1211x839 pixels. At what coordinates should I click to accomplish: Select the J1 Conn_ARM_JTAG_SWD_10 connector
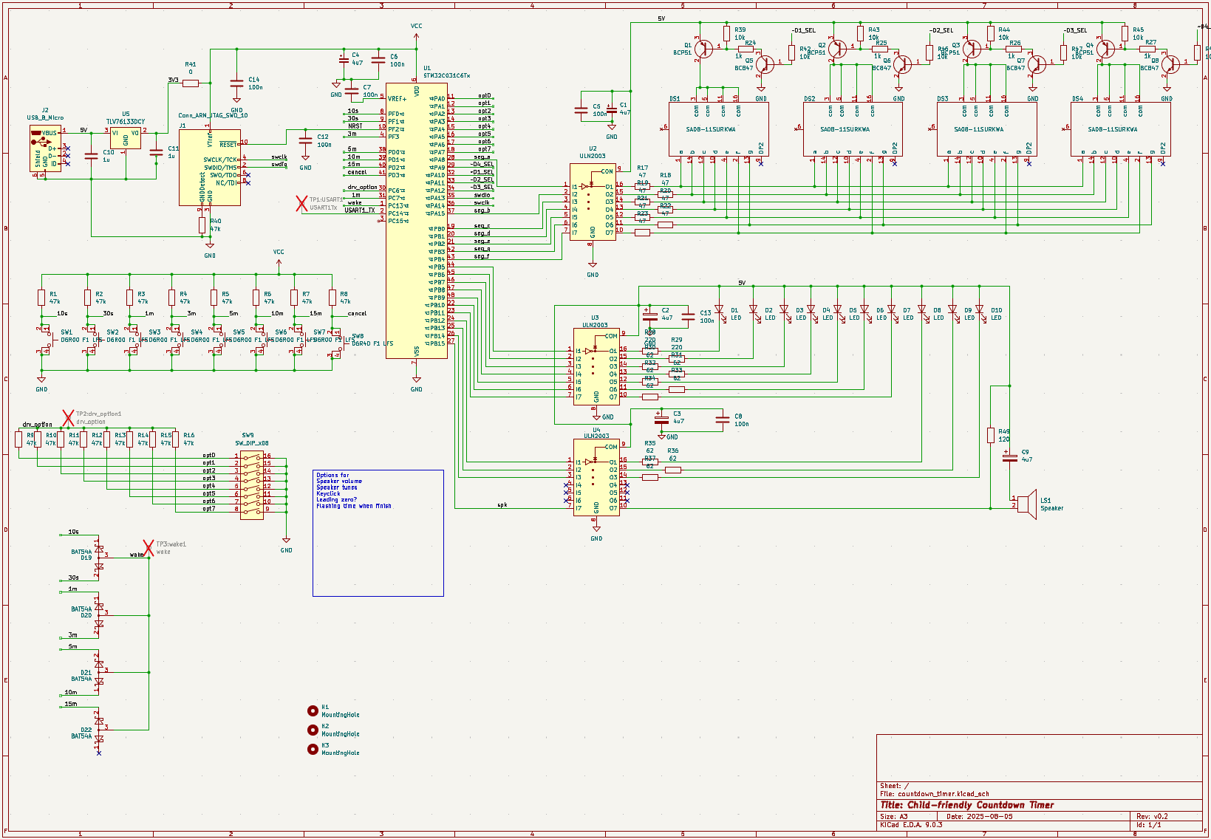pyautogui.click(x=209, y=167)
